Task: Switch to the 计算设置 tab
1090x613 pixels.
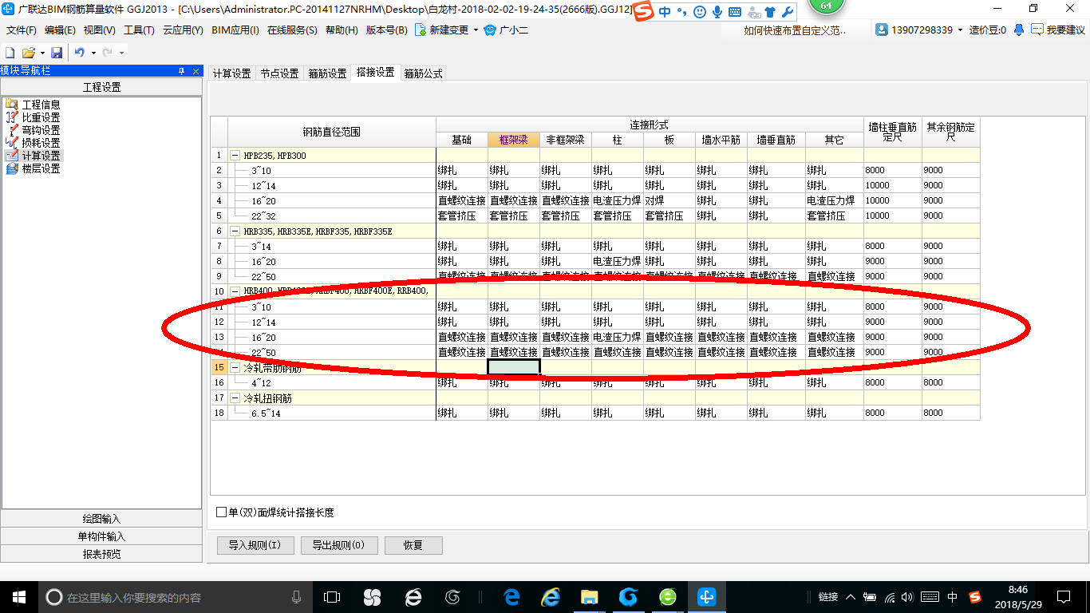Action: click(231, 73)
